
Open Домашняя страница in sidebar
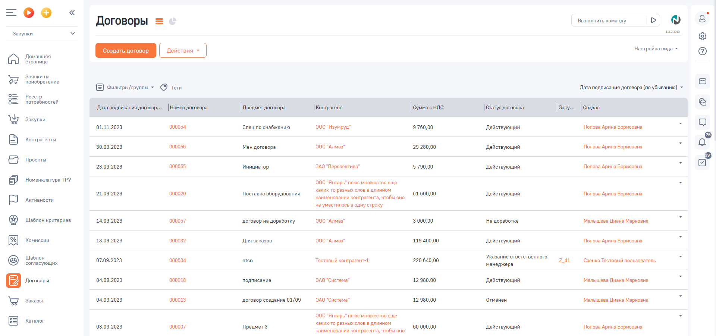[41, 59]
